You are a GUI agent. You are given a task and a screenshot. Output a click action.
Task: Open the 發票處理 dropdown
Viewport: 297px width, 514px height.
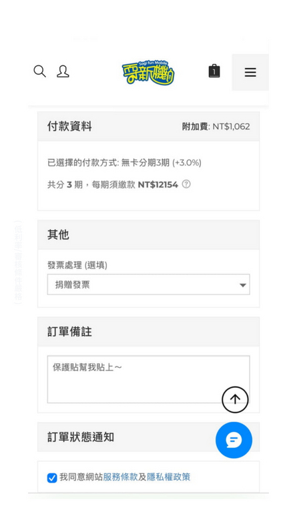(148, 284)
